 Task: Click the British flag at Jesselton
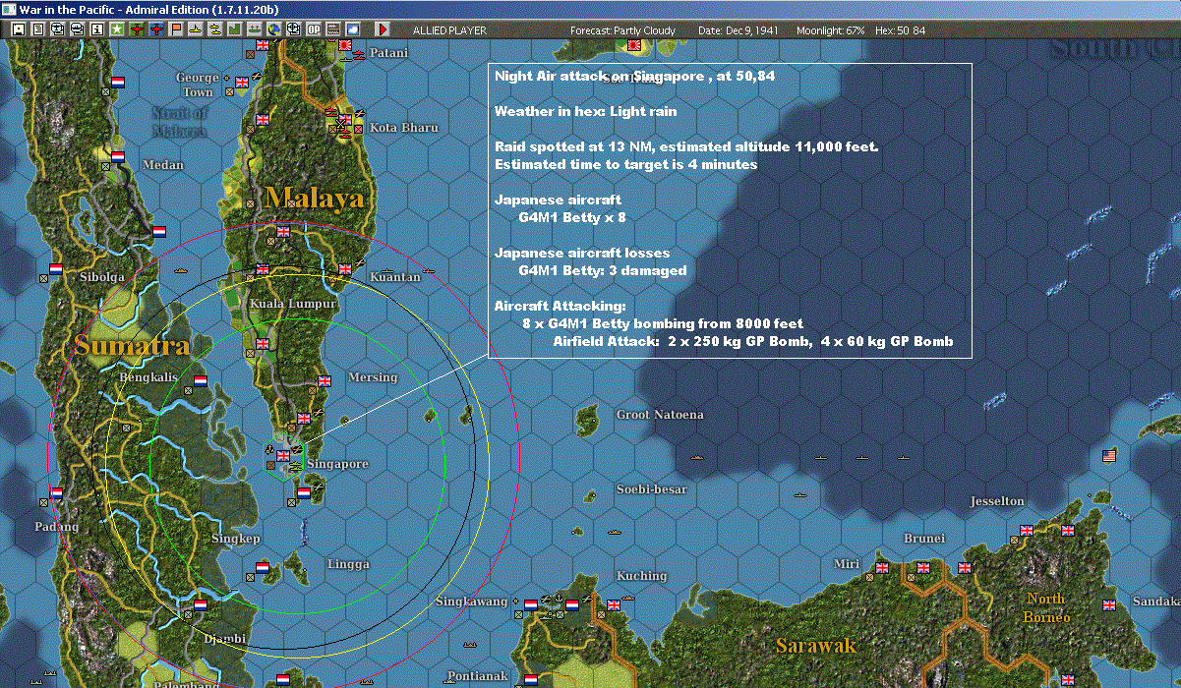[x=1027, y=530]
